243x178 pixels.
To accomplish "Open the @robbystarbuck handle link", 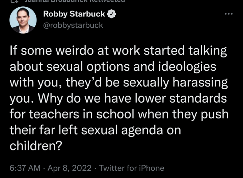I will tap(73, 26).
